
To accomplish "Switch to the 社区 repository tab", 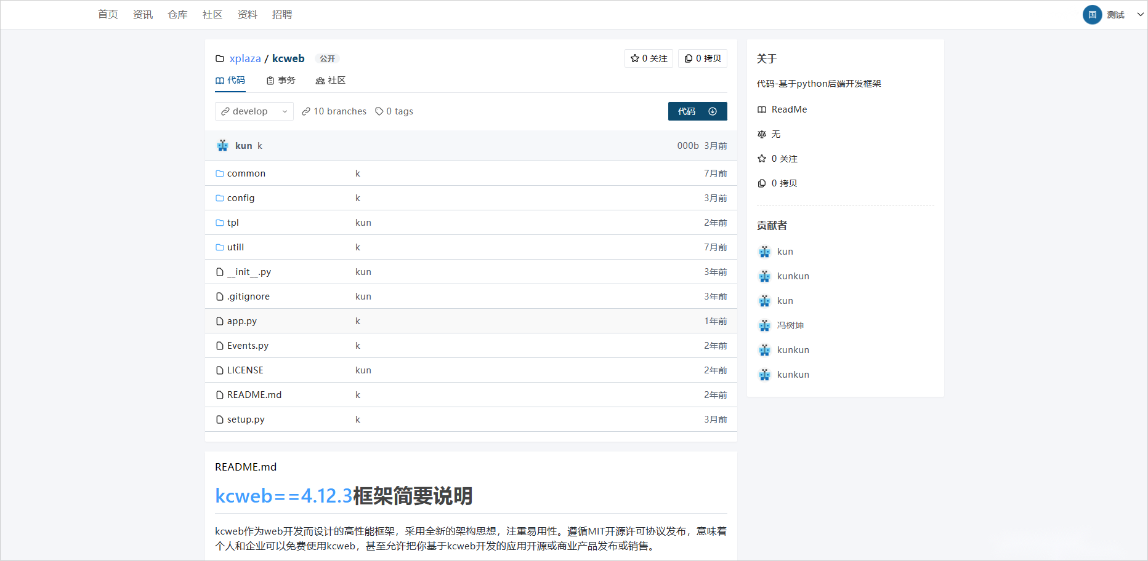I will pos(331,81).
